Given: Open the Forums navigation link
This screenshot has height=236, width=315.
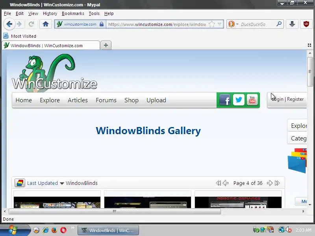Looking at the screenshot, I should [106, 100].
